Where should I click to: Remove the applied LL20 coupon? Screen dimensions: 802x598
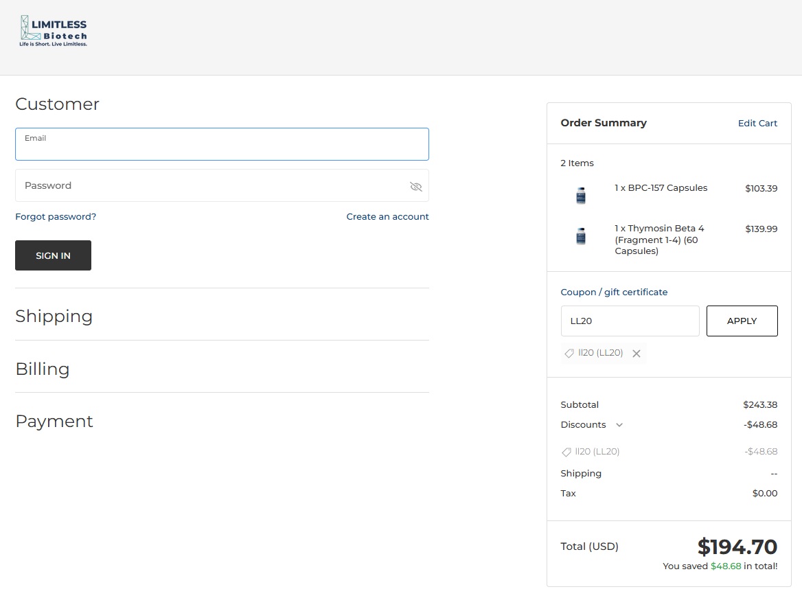[637, 354]
